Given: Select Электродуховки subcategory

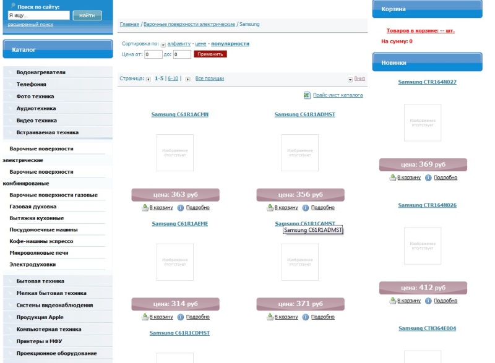Looking at the screenshot, I should (33, 265).
